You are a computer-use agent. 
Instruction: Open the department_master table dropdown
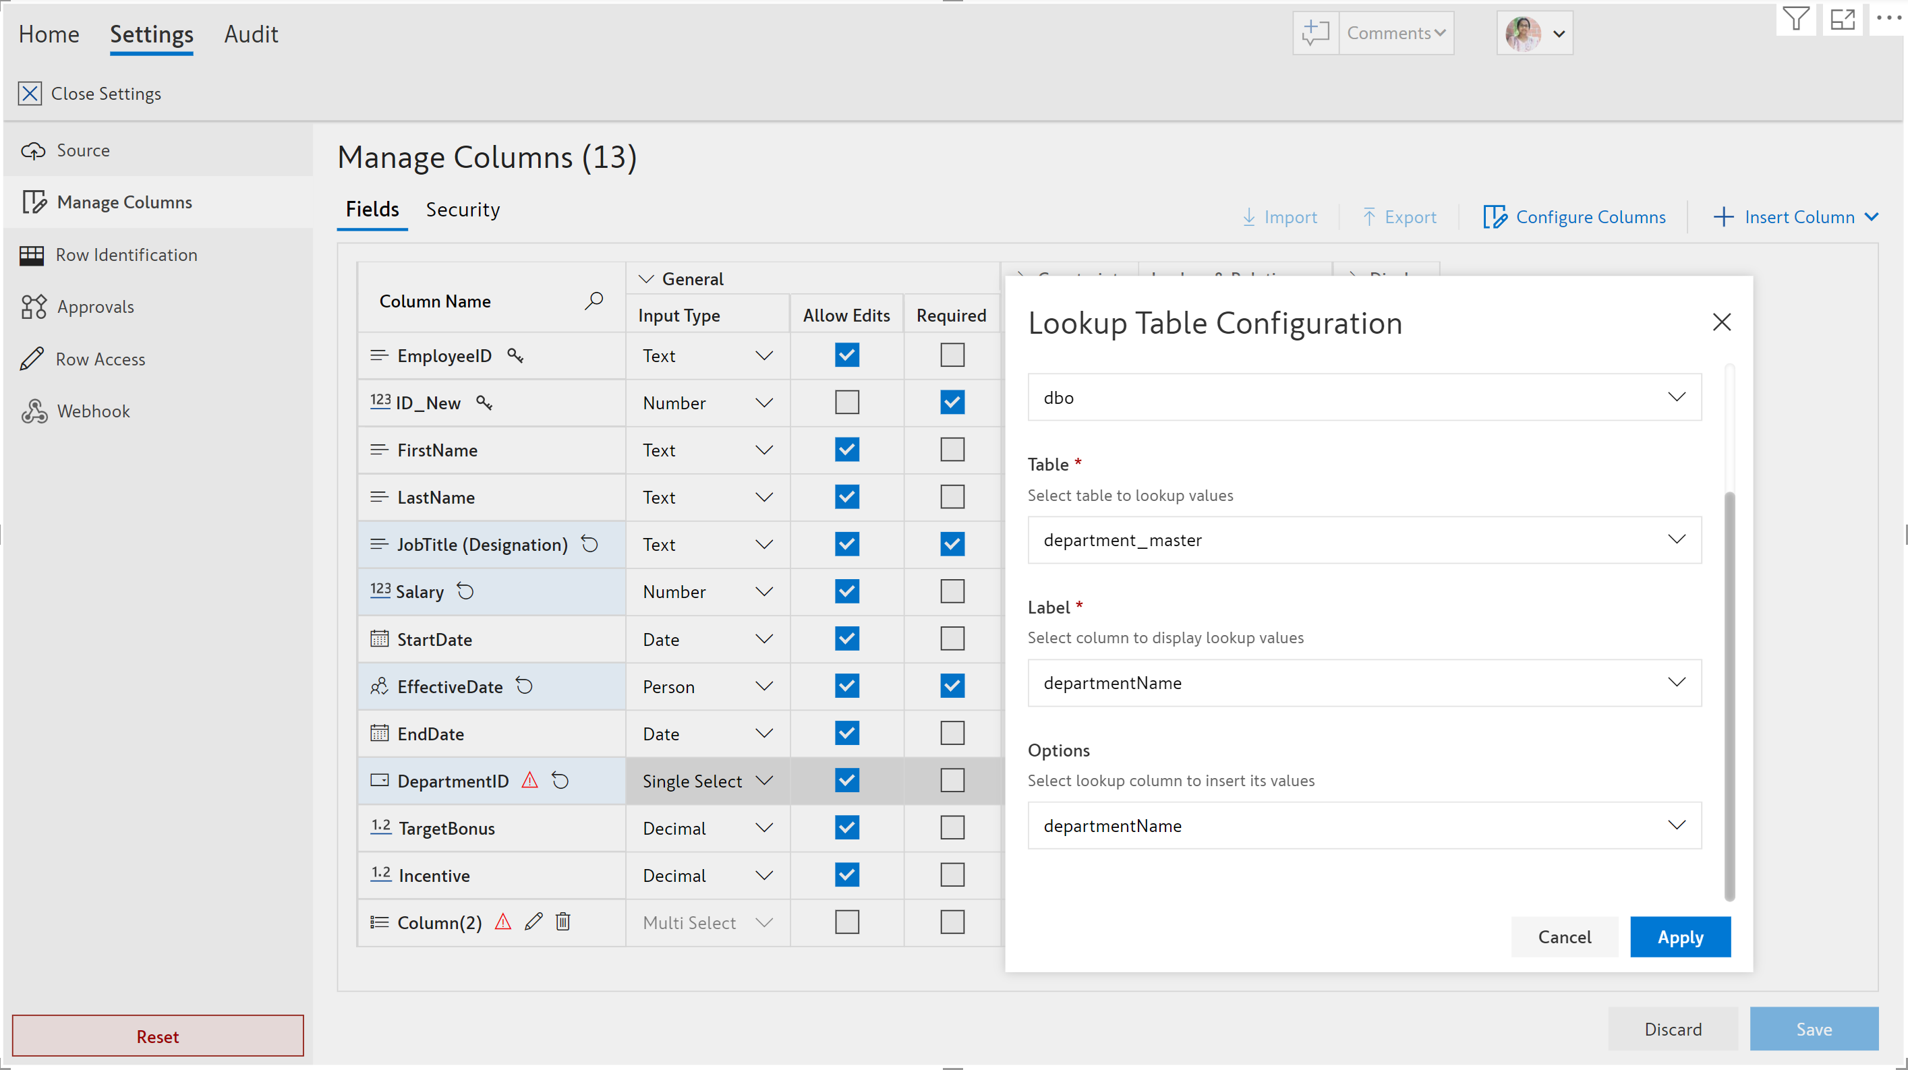[1364, 540]
